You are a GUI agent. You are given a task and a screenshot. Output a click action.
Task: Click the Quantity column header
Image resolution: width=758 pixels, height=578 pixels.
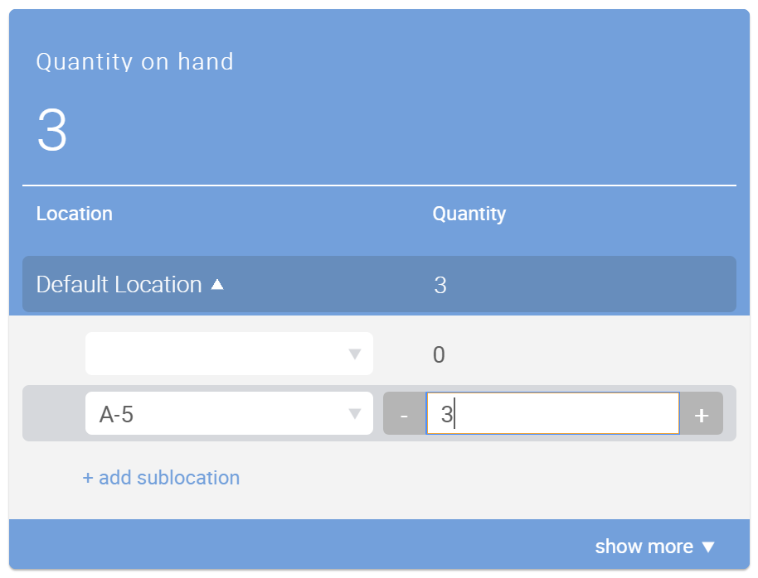pyautogui.click(x=469, y=214)
